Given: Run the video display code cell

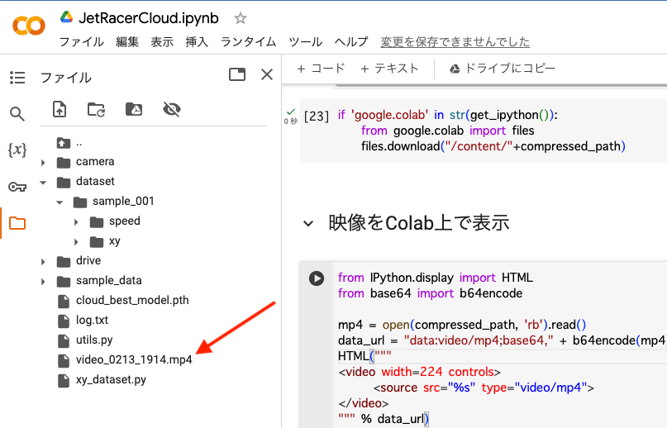Looking at the screenshot, I should tap(317, 278).
